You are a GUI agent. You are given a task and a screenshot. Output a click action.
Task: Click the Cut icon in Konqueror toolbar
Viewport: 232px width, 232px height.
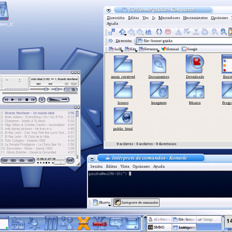[179, 31]
